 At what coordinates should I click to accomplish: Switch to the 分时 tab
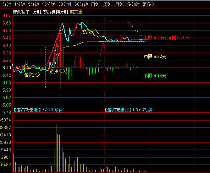tap(6, 4)
